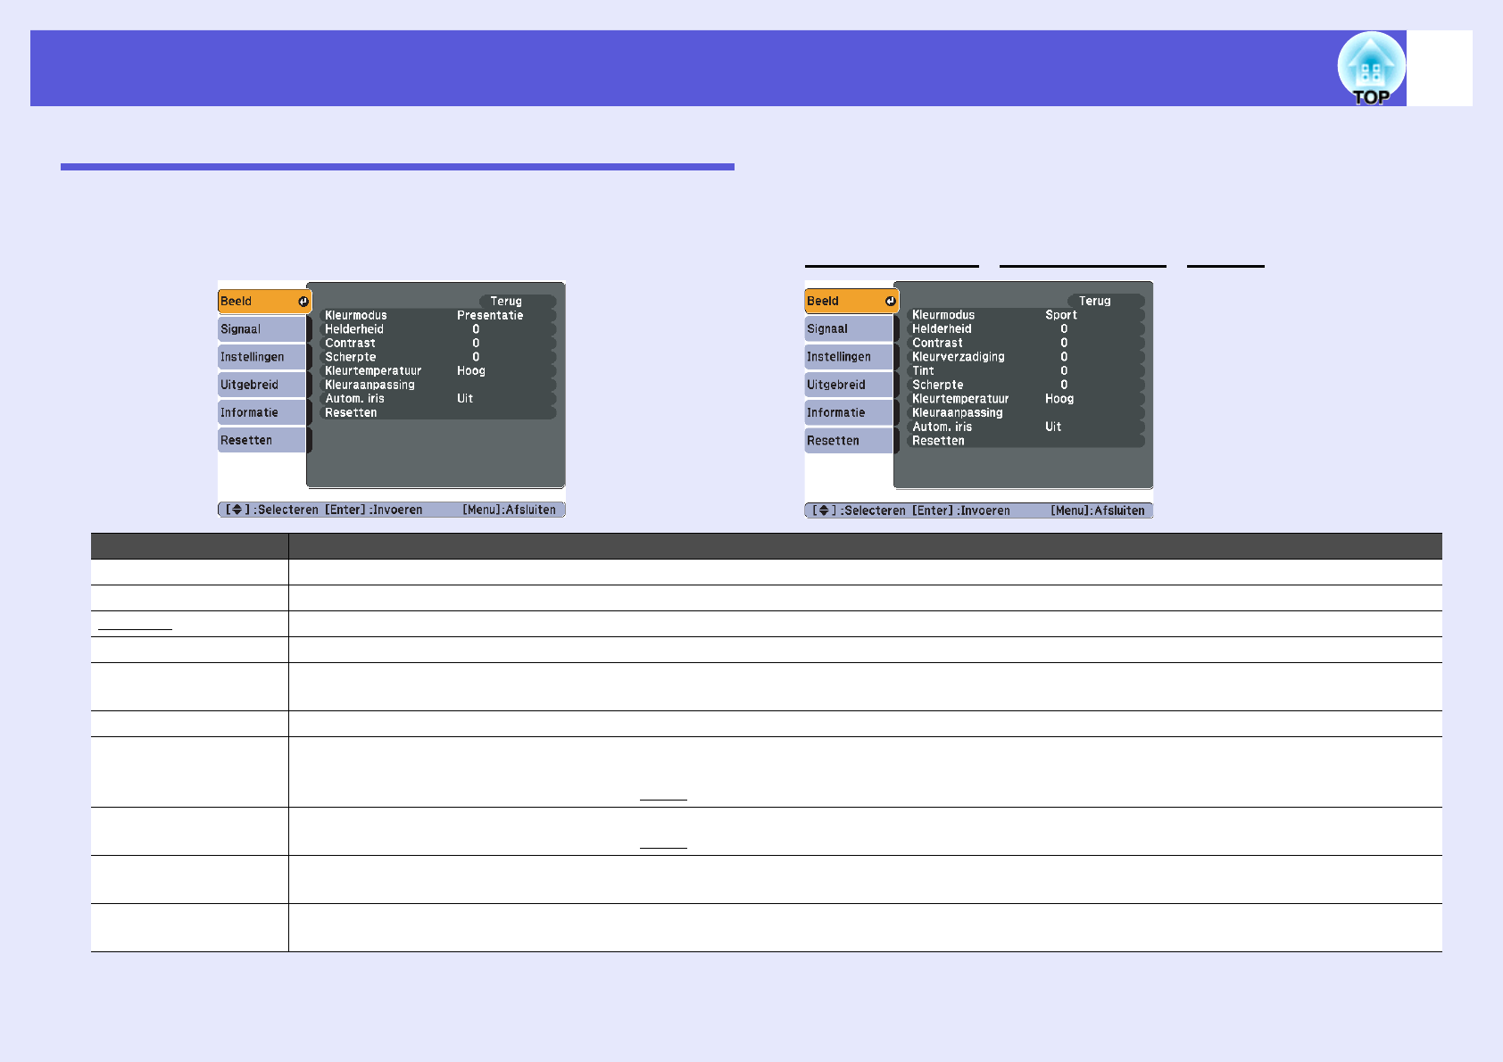
Task: Select the Tint menu row
Action: pyautogui.click(x=1025, y=370)
